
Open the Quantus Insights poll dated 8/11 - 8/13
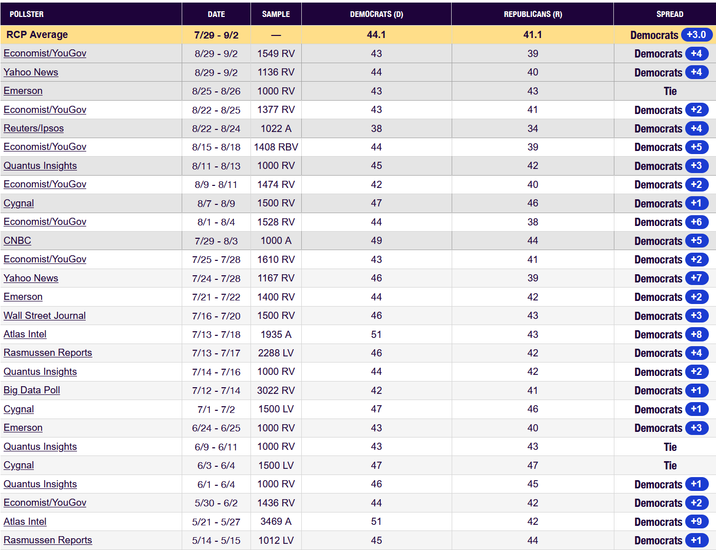tap(40, 166)
